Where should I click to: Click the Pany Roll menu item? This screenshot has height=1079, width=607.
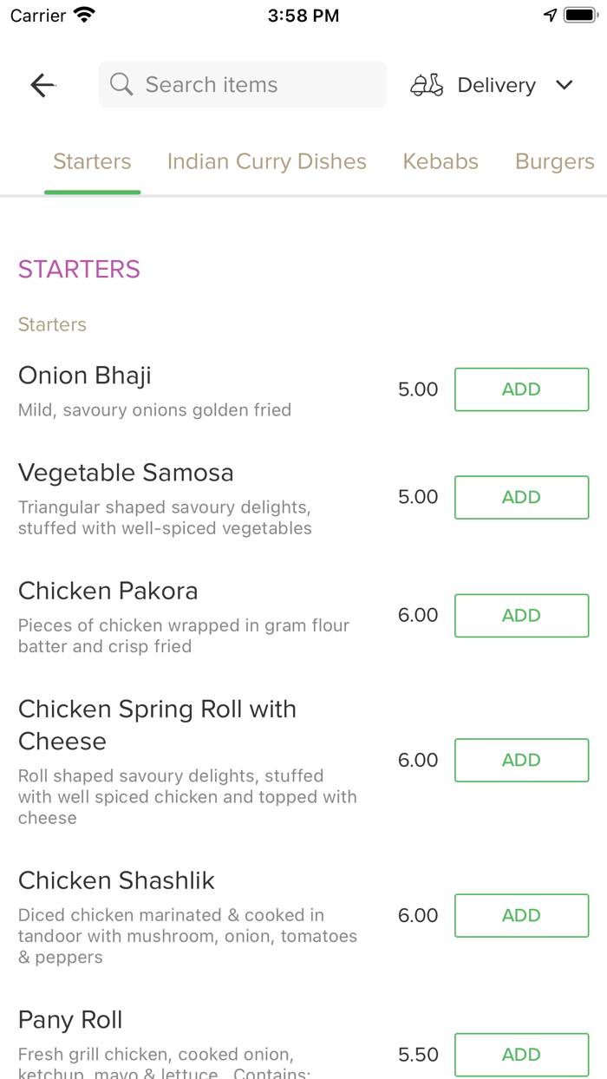(x=70, y=1020)
